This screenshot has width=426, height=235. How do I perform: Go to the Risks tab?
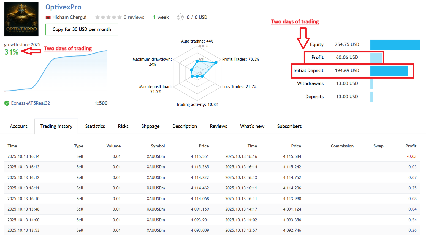[x=123, y=126]
